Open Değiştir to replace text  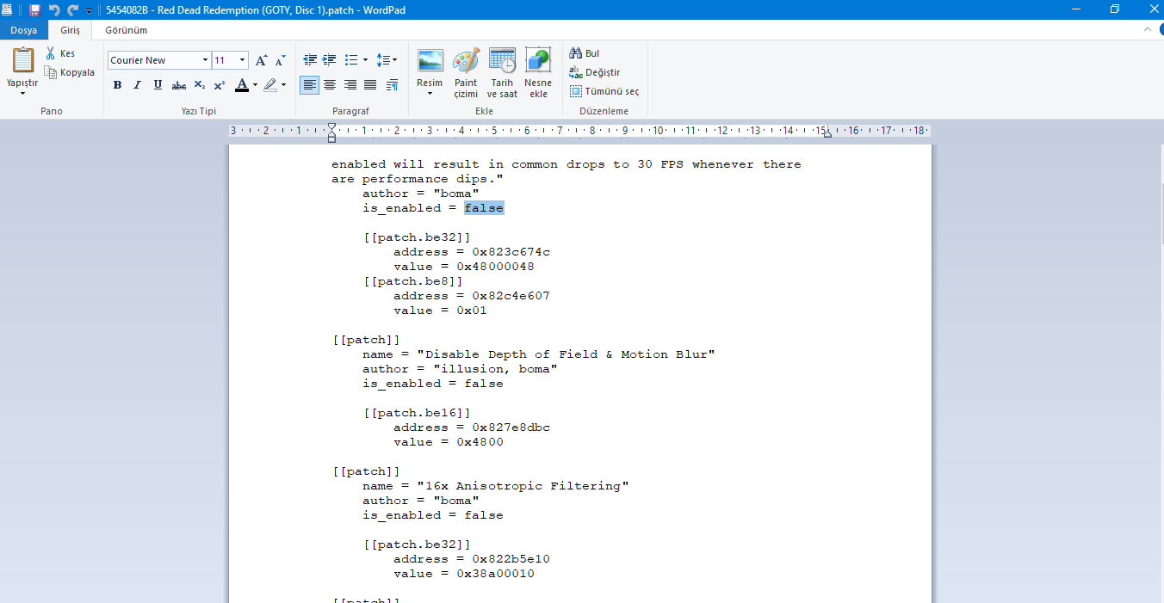click(x=595, y=72)
